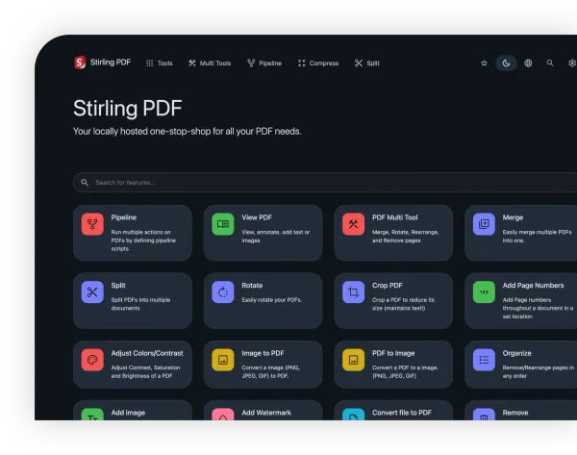Open the Rotate card title

coord(252,286)
